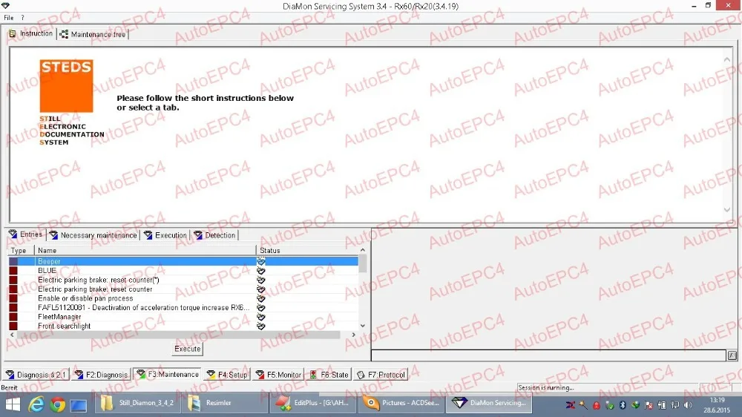Switch to Pictures - ACDSee taskbar window

[x=401, y=404]
